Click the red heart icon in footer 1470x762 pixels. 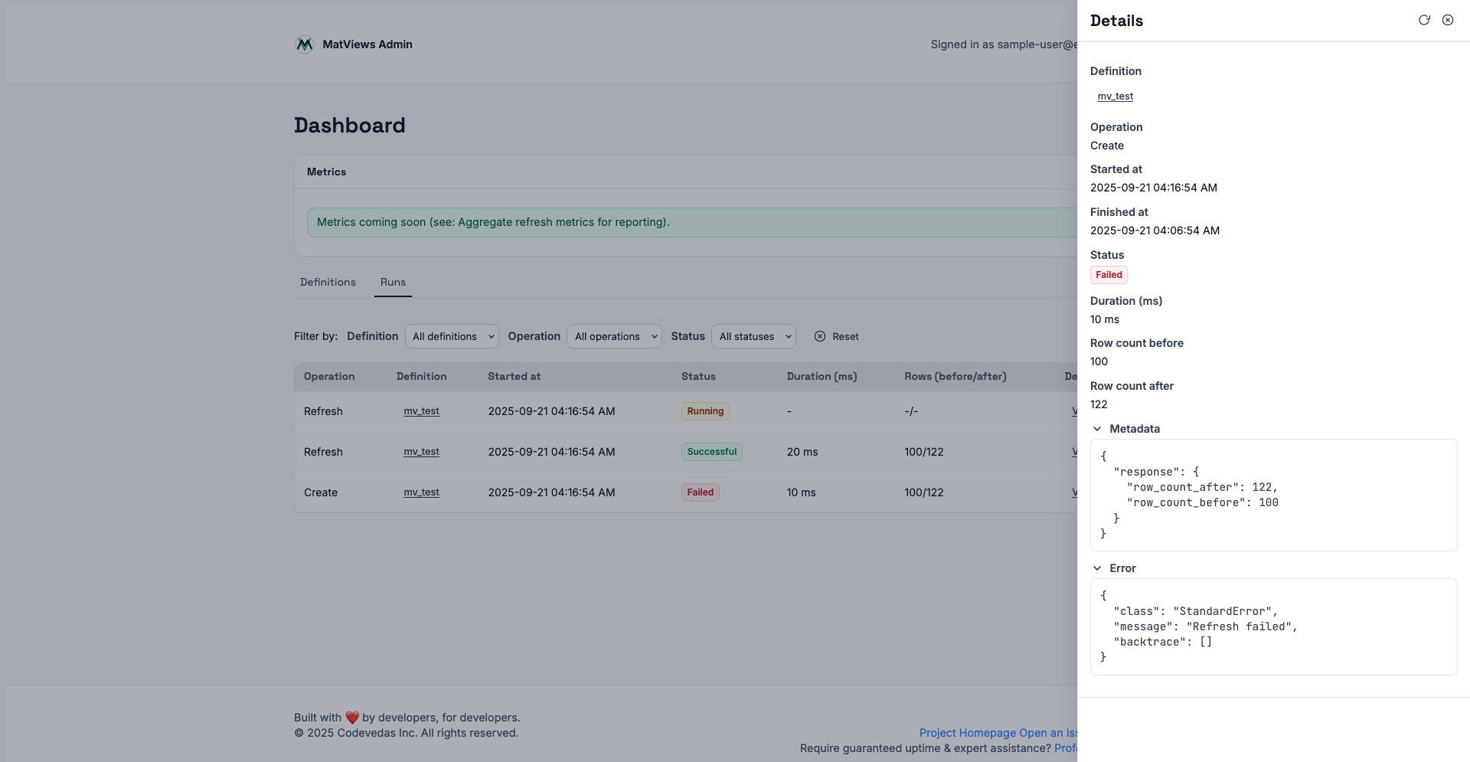[352, 718]
